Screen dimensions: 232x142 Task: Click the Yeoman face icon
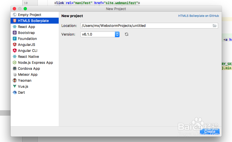tap(15, 80)
